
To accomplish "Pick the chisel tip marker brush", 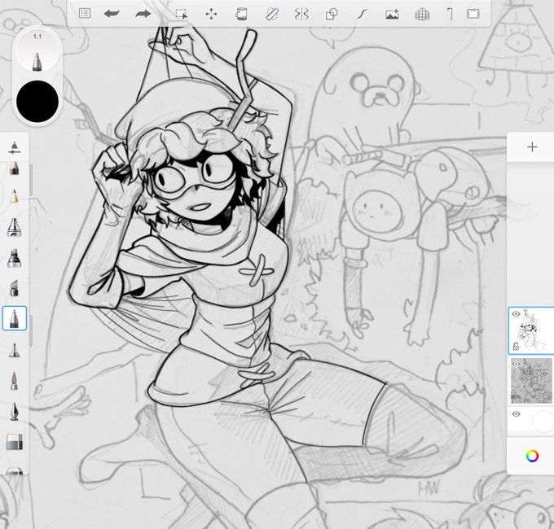I will coord(14,287).
